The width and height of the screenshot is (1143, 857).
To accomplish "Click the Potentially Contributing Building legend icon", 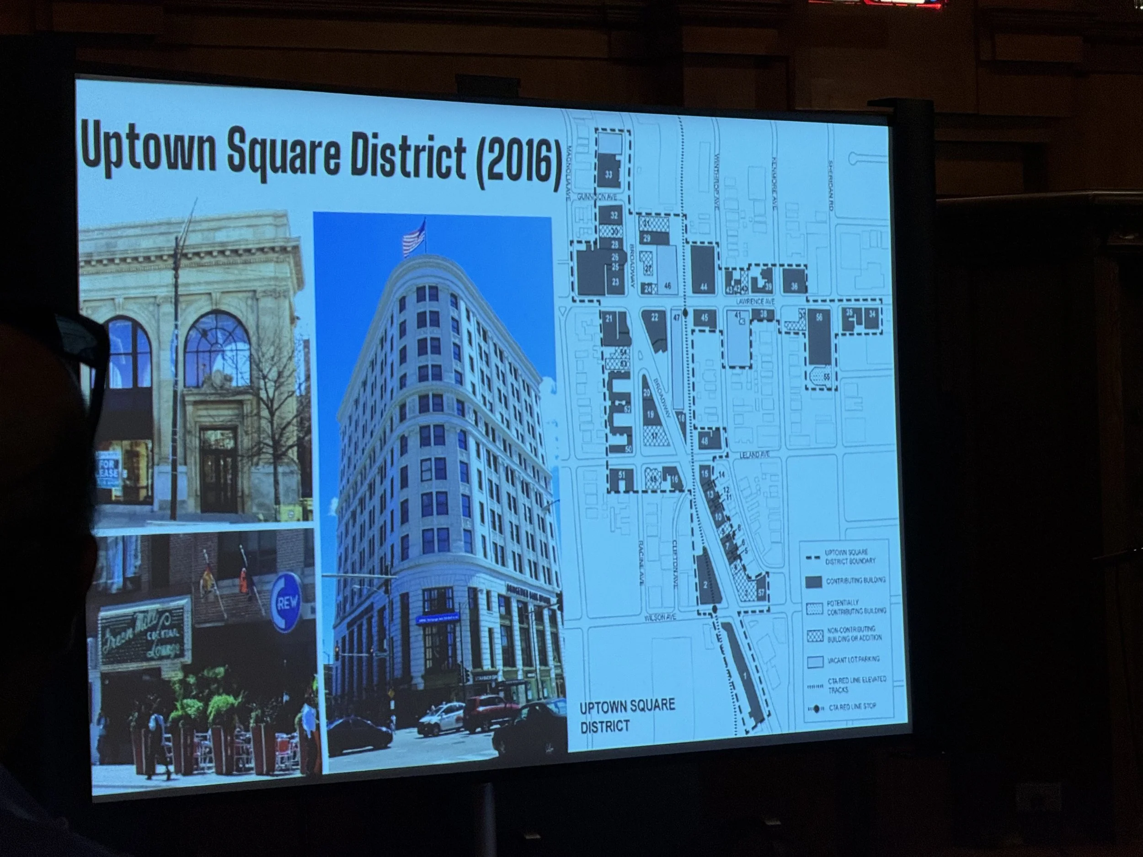I will 814,608.
